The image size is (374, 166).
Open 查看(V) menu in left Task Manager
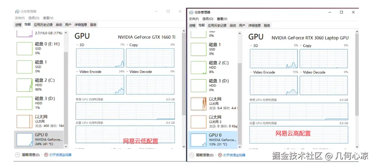tap(48, 18)
